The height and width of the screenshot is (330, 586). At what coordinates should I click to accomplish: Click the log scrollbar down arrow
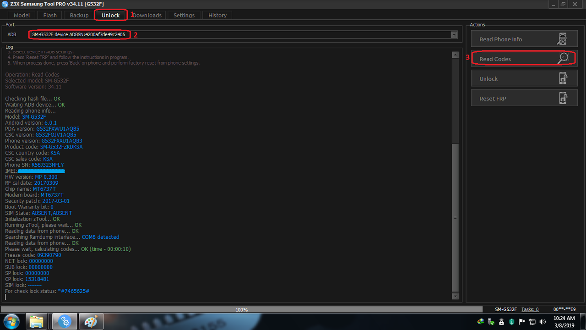click(455, 296)
